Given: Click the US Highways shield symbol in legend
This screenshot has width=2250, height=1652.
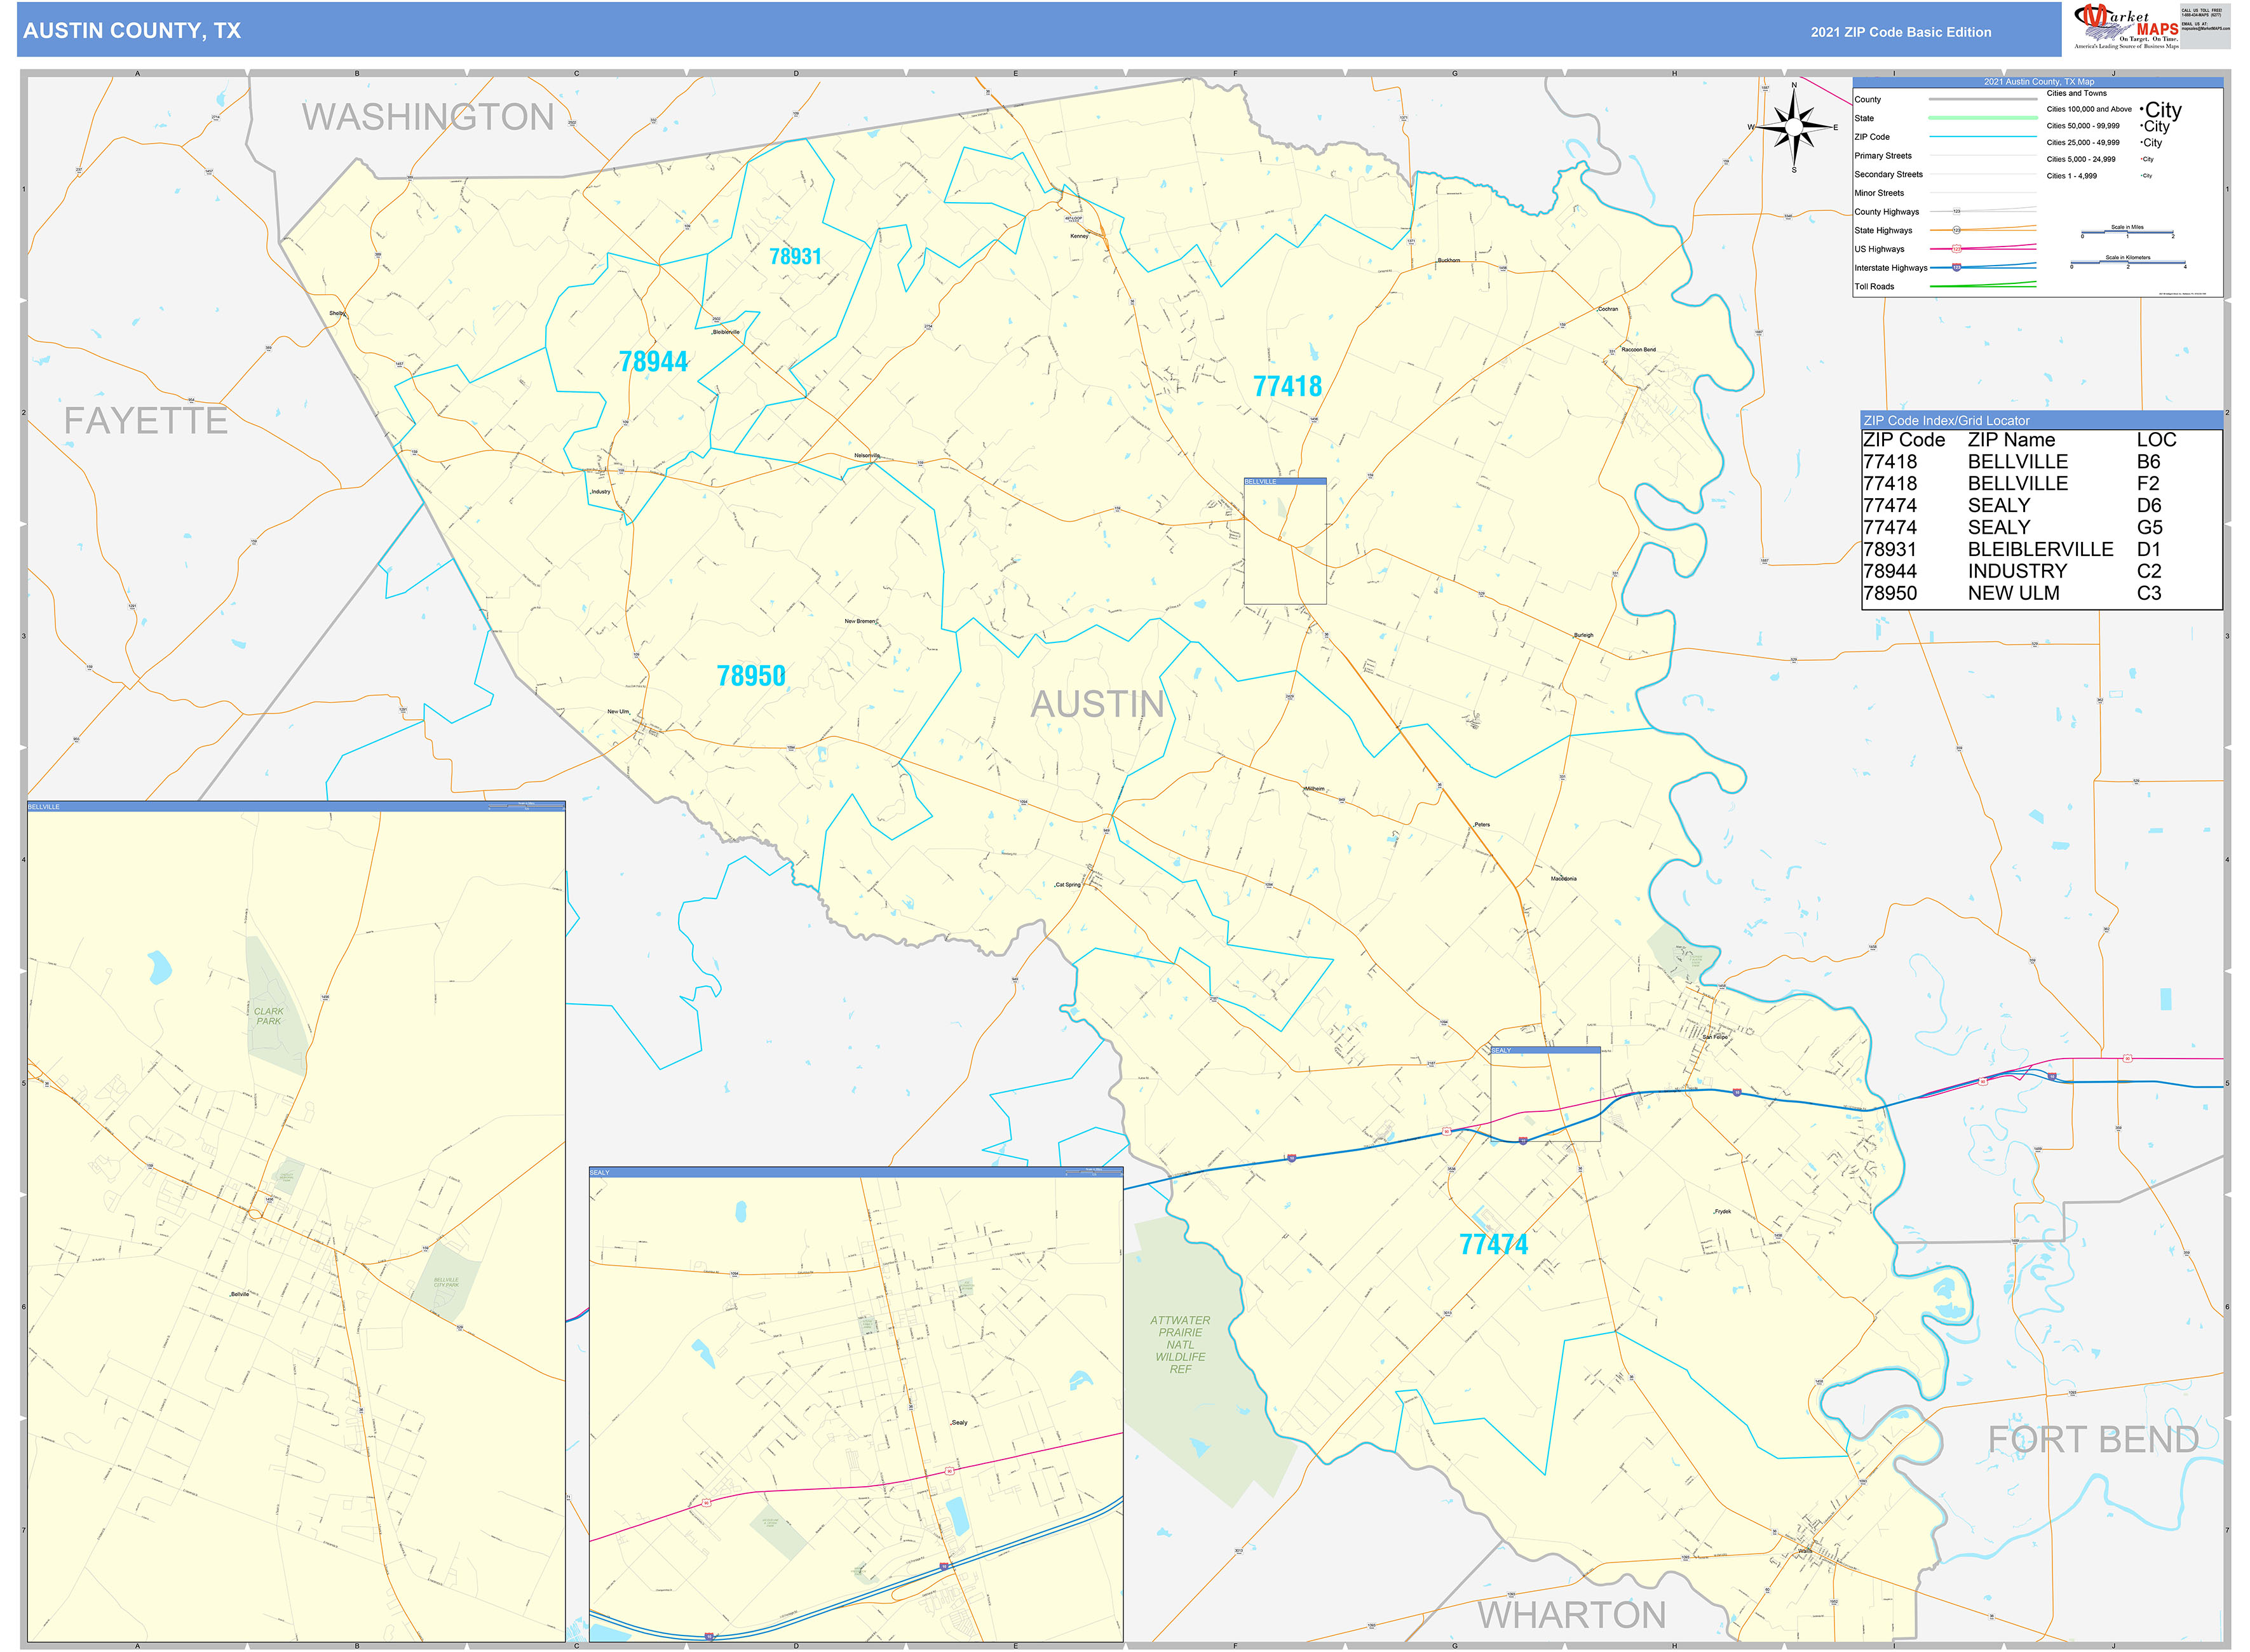Looking at the screenshot, I should (1957, 249).
